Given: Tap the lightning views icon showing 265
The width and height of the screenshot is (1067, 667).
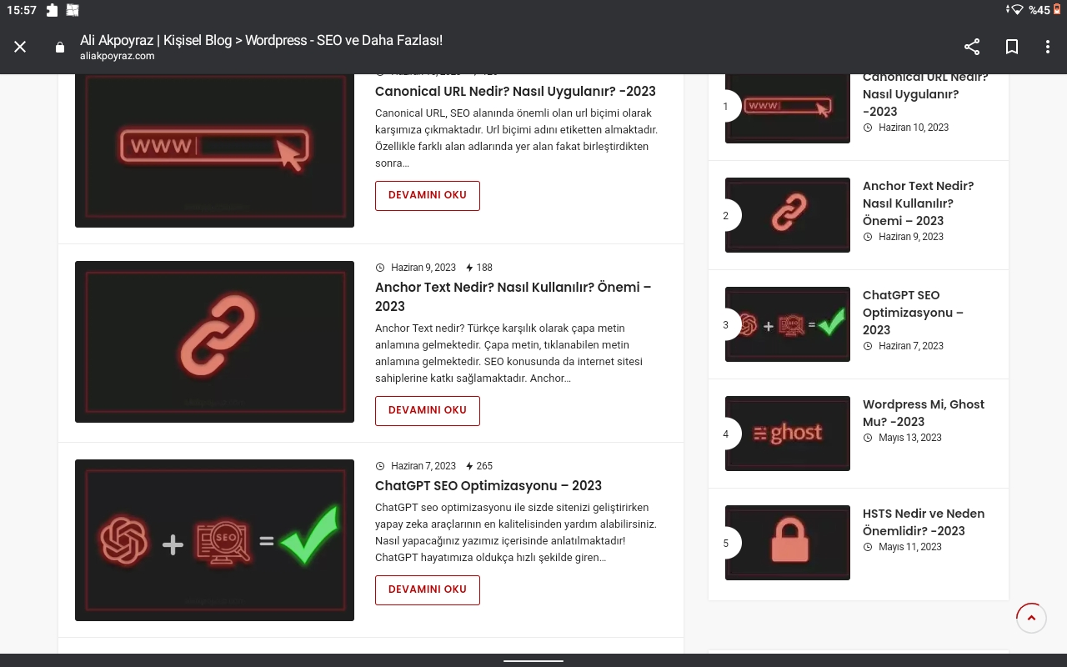Looking at the screenshot, I should click(x=469, y=466).
